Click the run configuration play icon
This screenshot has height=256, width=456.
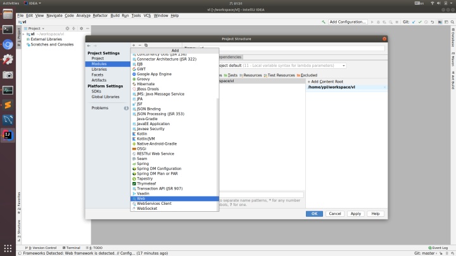(x=372, y=22)
